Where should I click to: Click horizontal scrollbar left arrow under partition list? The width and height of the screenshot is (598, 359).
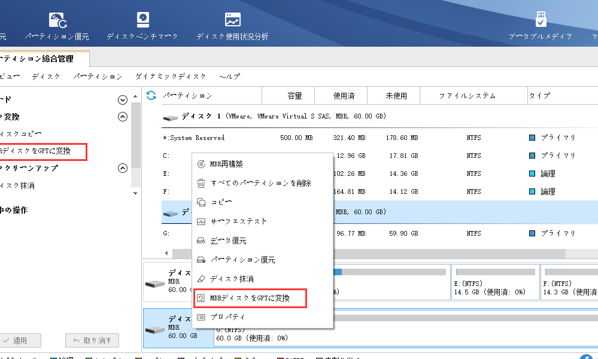coord(166,253)
